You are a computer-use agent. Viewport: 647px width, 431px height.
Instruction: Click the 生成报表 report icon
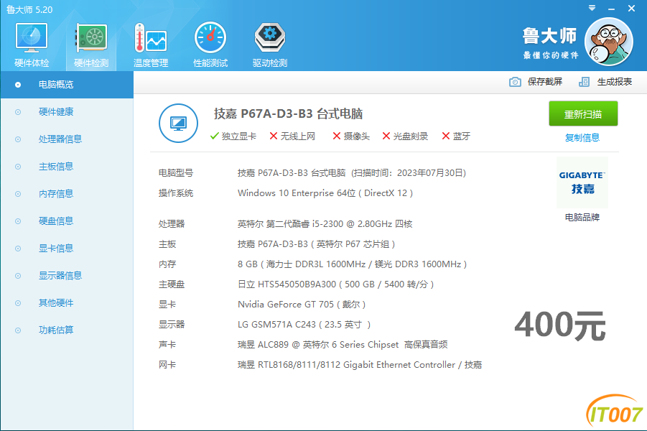585,82
